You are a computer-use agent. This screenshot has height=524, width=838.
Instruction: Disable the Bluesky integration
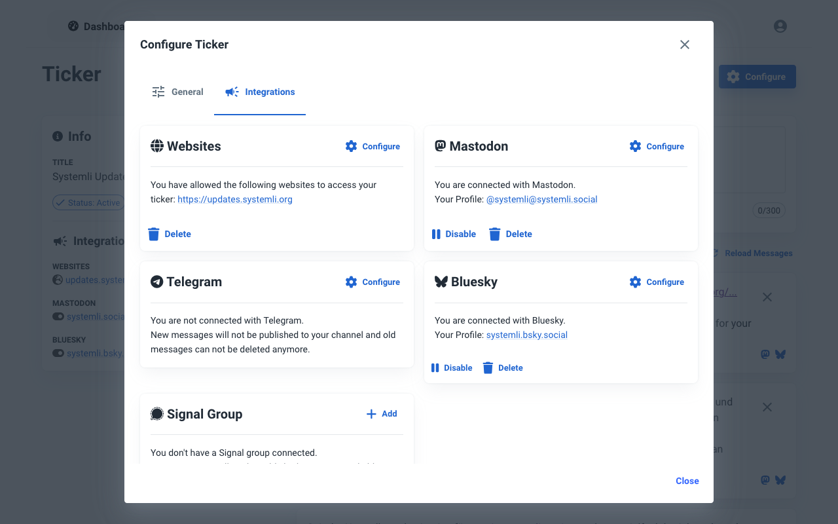point(451,367)
